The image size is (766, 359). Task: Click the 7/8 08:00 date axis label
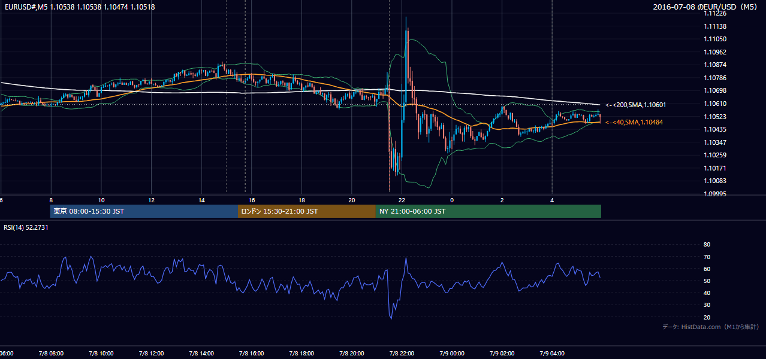(x=50, y=354)
